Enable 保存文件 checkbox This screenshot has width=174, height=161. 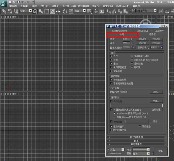point(111,101)
